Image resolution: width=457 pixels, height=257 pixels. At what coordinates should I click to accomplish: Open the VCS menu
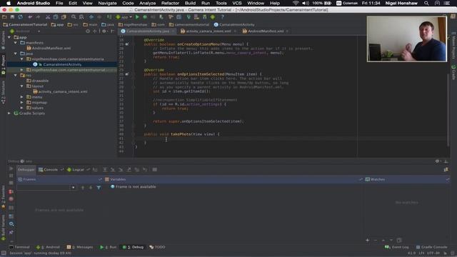pyautogui.click(x=236, y=3)
